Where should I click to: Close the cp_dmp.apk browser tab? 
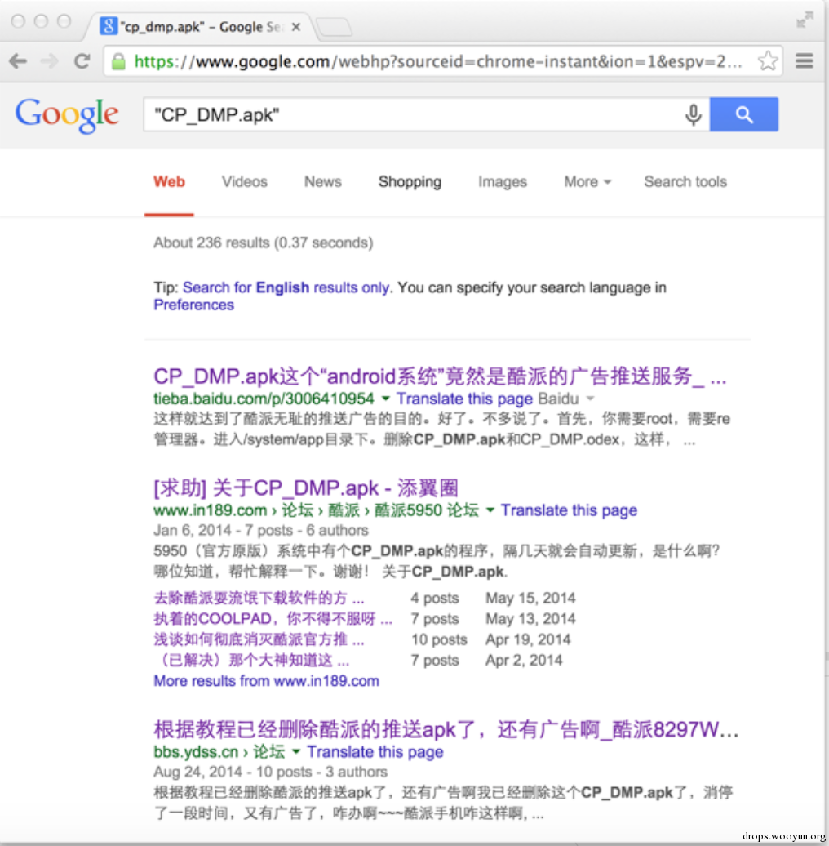pyautogui.click(x=296, y=27)
